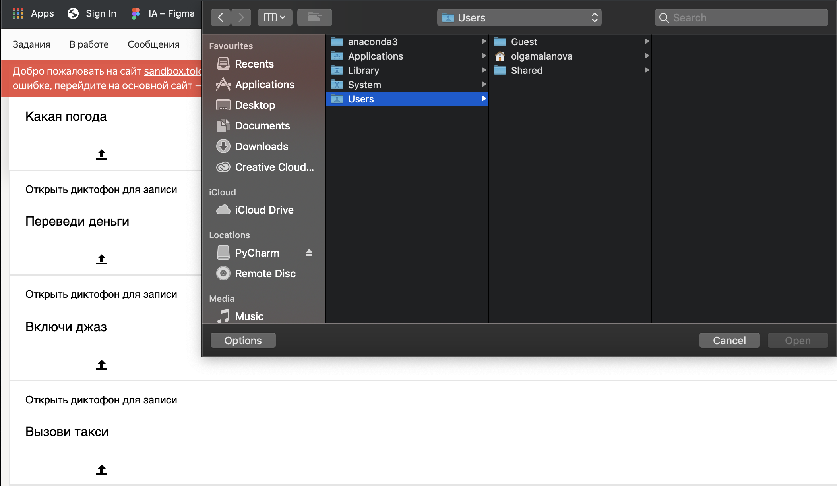Viewport: 837px width, 486px height.
Task: Open Downloads in the sidebar
Action: coord(262,147)
